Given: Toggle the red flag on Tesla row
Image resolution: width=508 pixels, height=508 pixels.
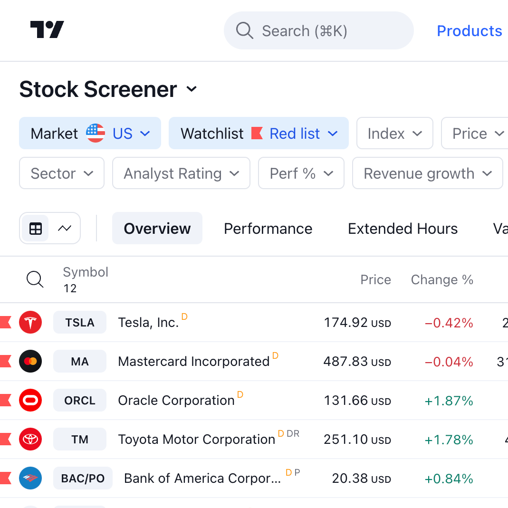Looking at the screenshot, I should 5,323.
